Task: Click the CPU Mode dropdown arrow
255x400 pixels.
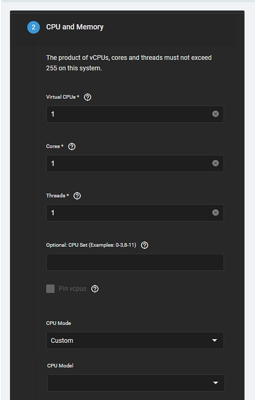Action: [x=215, y=340]
